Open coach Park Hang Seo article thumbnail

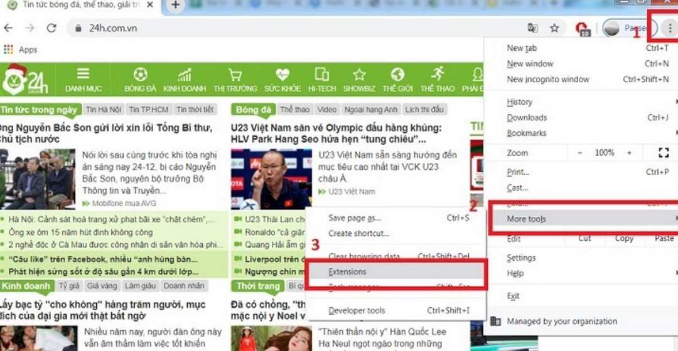271,179
